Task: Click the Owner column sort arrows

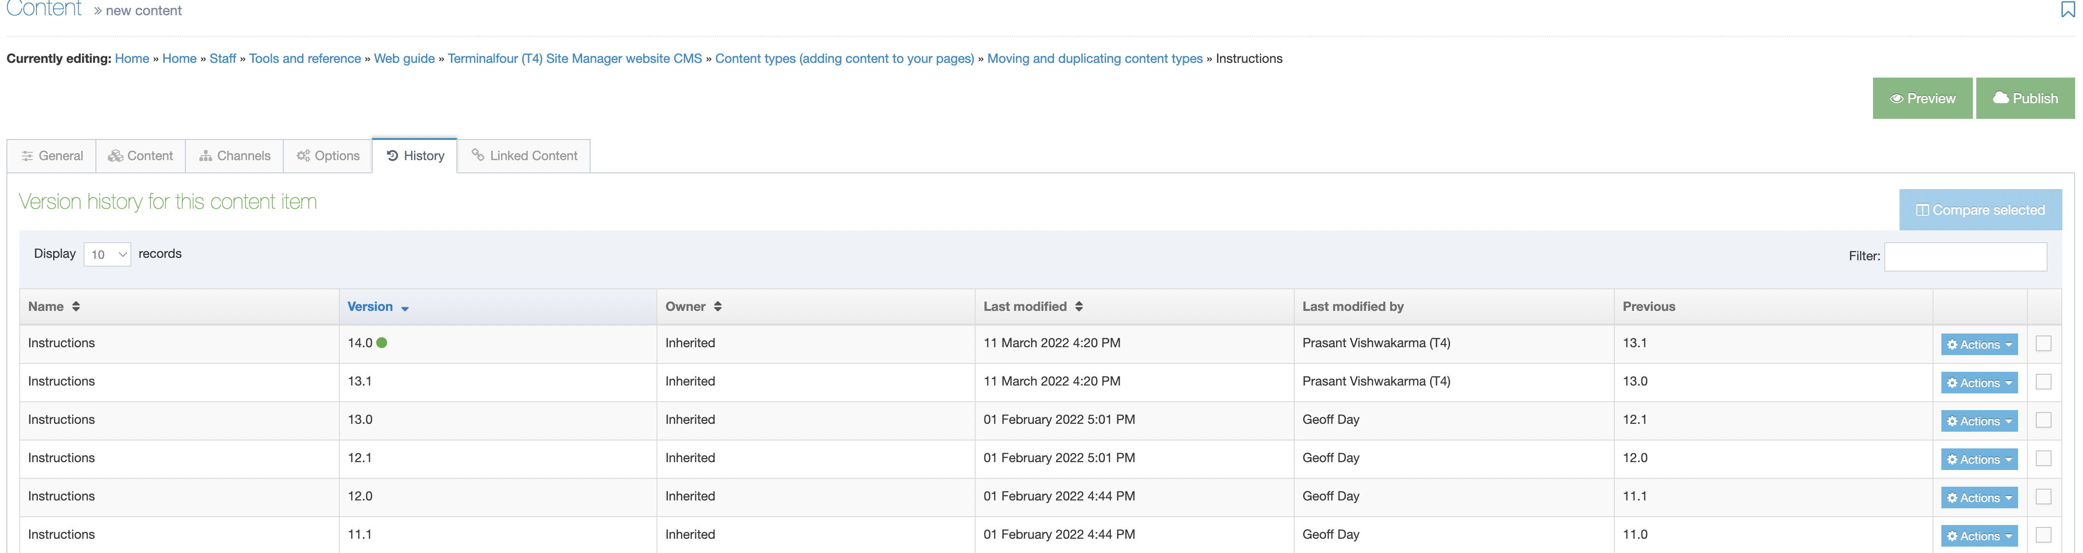Action: [717, 307]
